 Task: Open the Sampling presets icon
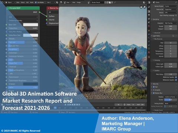point(173,19)
